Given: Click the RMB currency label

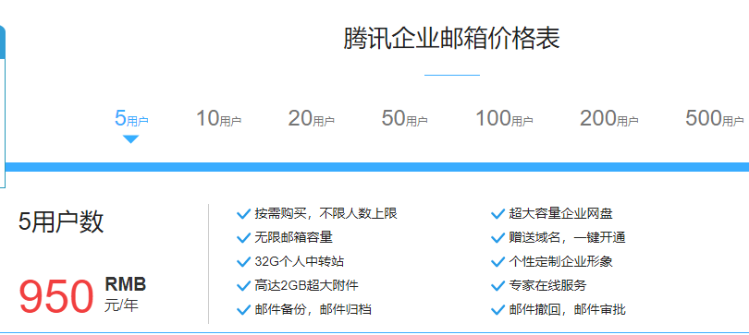Looking at the screenshot, I should [126, 285].
